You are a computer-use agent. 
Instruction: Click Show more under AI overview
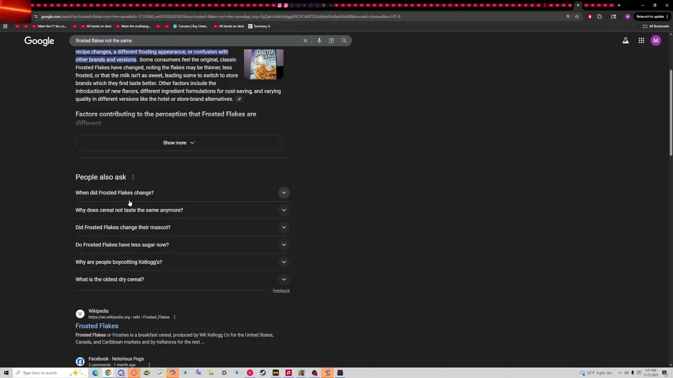pos(179,143)
